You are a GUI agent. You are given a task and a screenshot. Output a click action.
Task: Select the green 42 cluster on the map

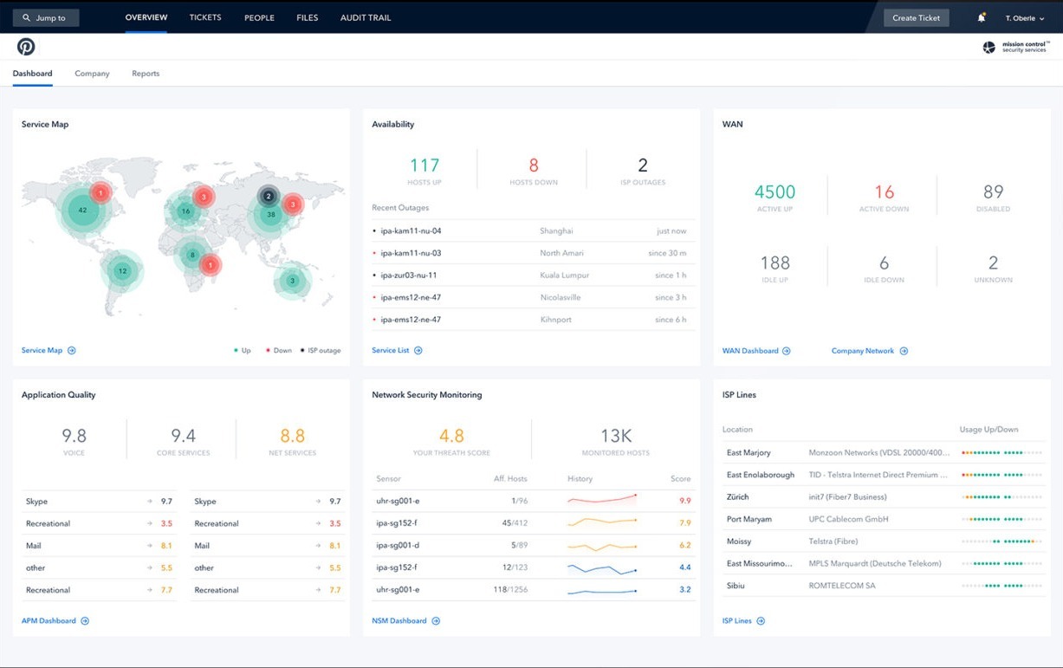tap(82, 211)
